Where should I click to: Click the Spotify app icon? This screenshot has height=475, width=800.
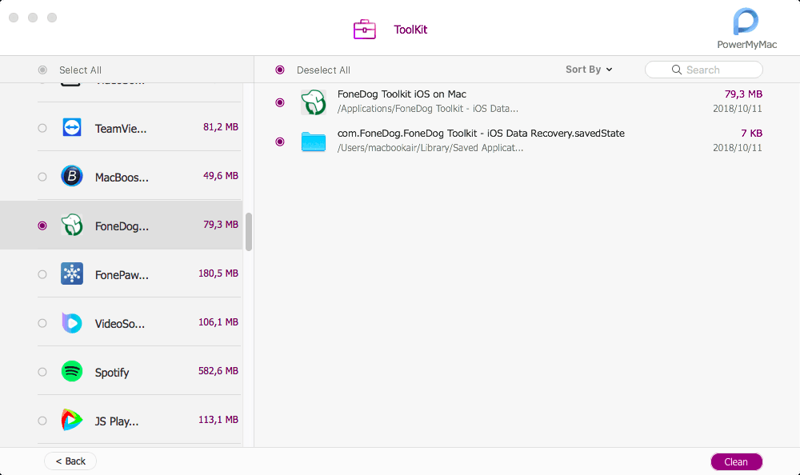point(72,372)
